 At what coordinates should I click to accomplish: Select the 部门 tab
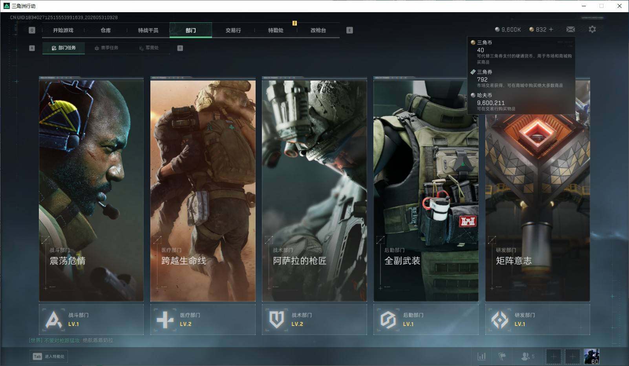click(191, 30)
